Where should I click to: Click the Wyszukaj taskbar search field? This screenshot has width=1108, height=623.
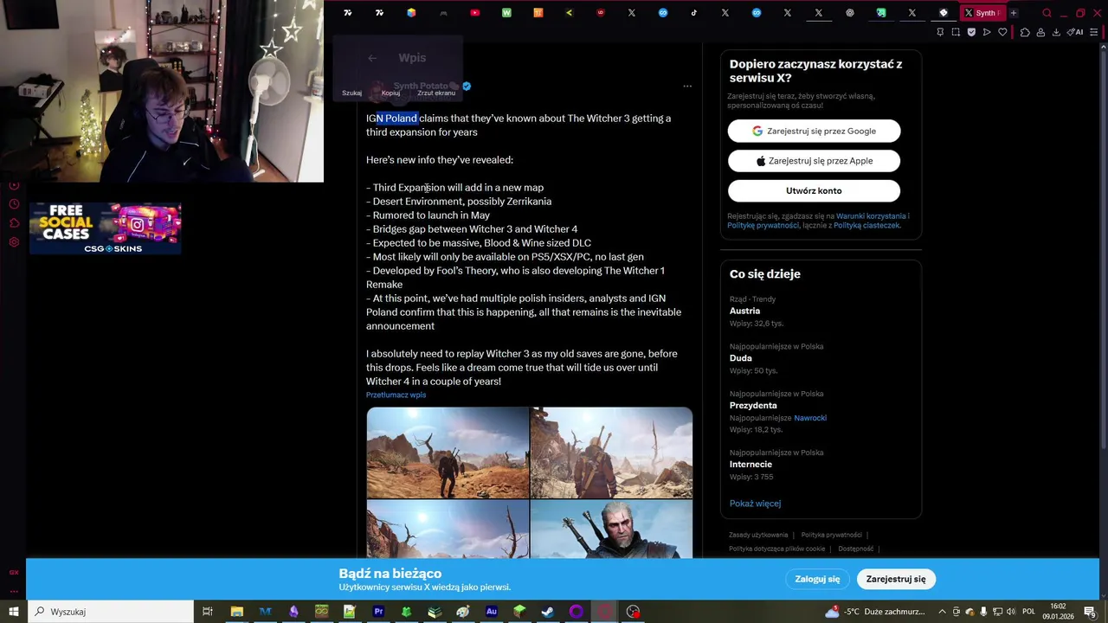tap(111, 612)
